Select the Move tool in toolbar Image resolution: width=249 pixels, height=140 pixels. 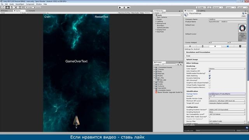[7, 7]
